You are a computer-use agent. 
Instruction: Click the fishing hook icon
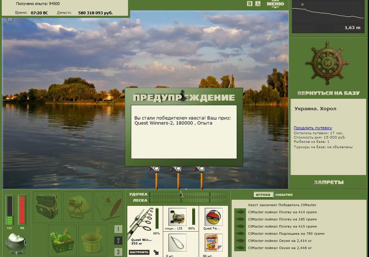177,243
